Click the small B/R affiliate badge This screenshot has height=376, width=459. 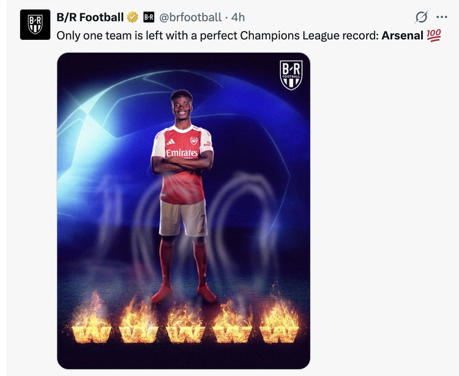pos(149,17)
